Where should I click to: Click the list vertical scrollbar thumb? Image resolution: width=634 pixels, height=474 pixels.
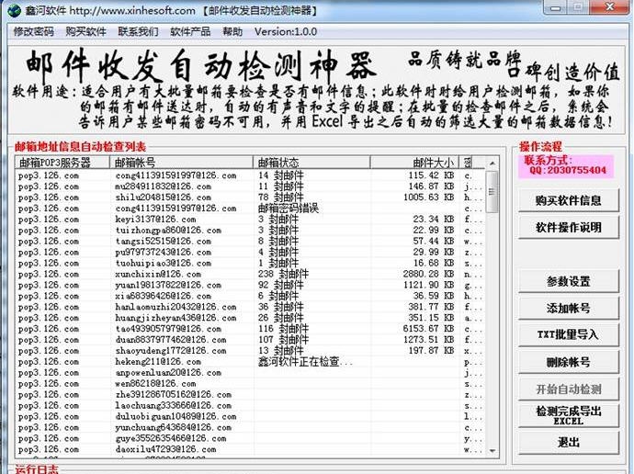coord(492,192)
